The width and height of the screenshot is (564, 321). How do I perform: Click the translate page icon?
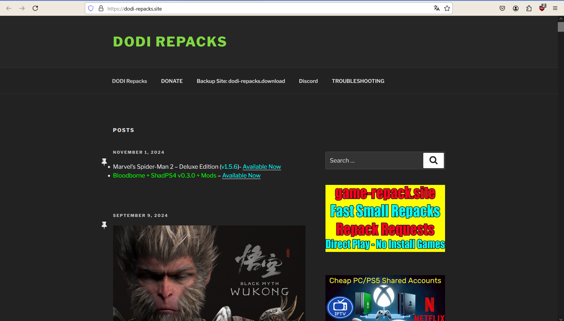(x=437, y=8)
